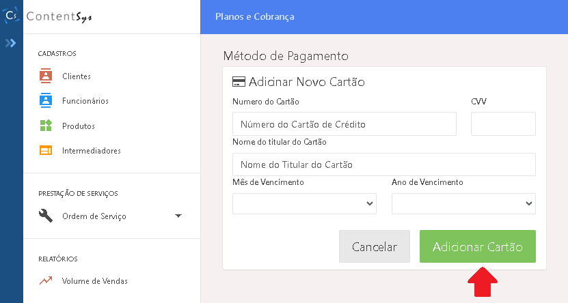The image size is (568, 303).
Task: Expand Ordem de Serviço submenu arrow
Action: (x=178, y=216)
